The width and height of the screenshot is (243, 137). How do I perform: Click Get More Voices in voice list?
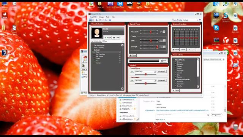(99, 45)
